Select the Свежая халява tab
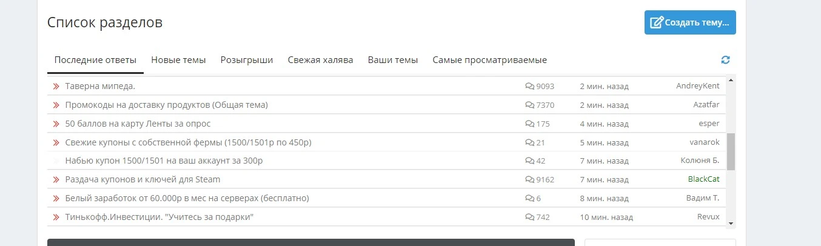Screen dimensions: 821x246 point(320,60)
